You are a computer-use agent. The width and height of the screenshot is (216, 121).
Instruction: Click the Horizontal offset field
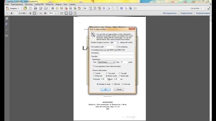[104, 79]
